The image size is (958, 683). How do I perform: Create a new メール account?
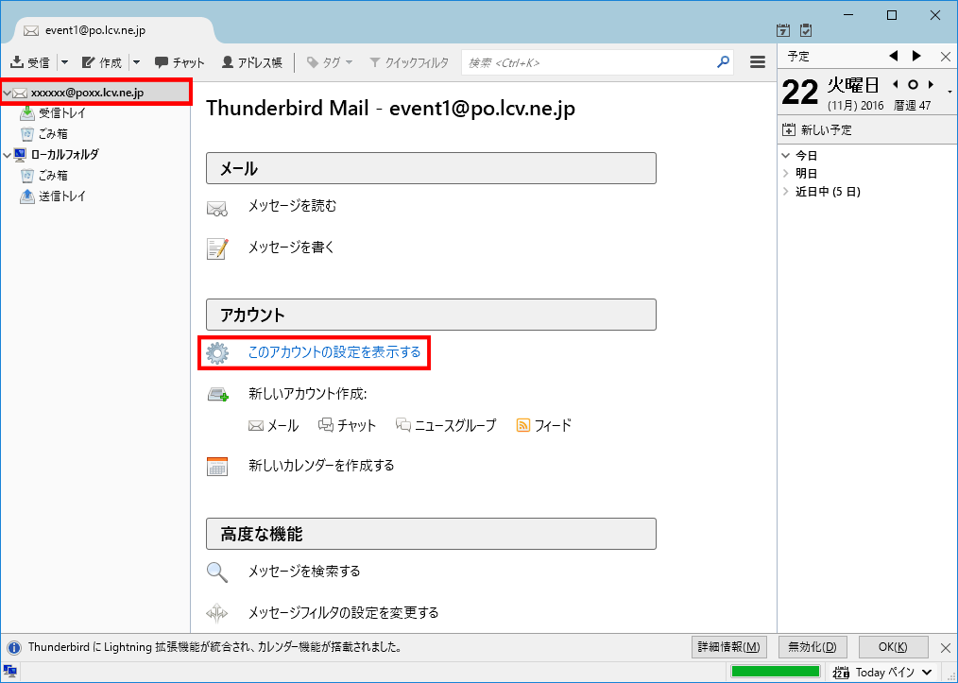[273, 426]
